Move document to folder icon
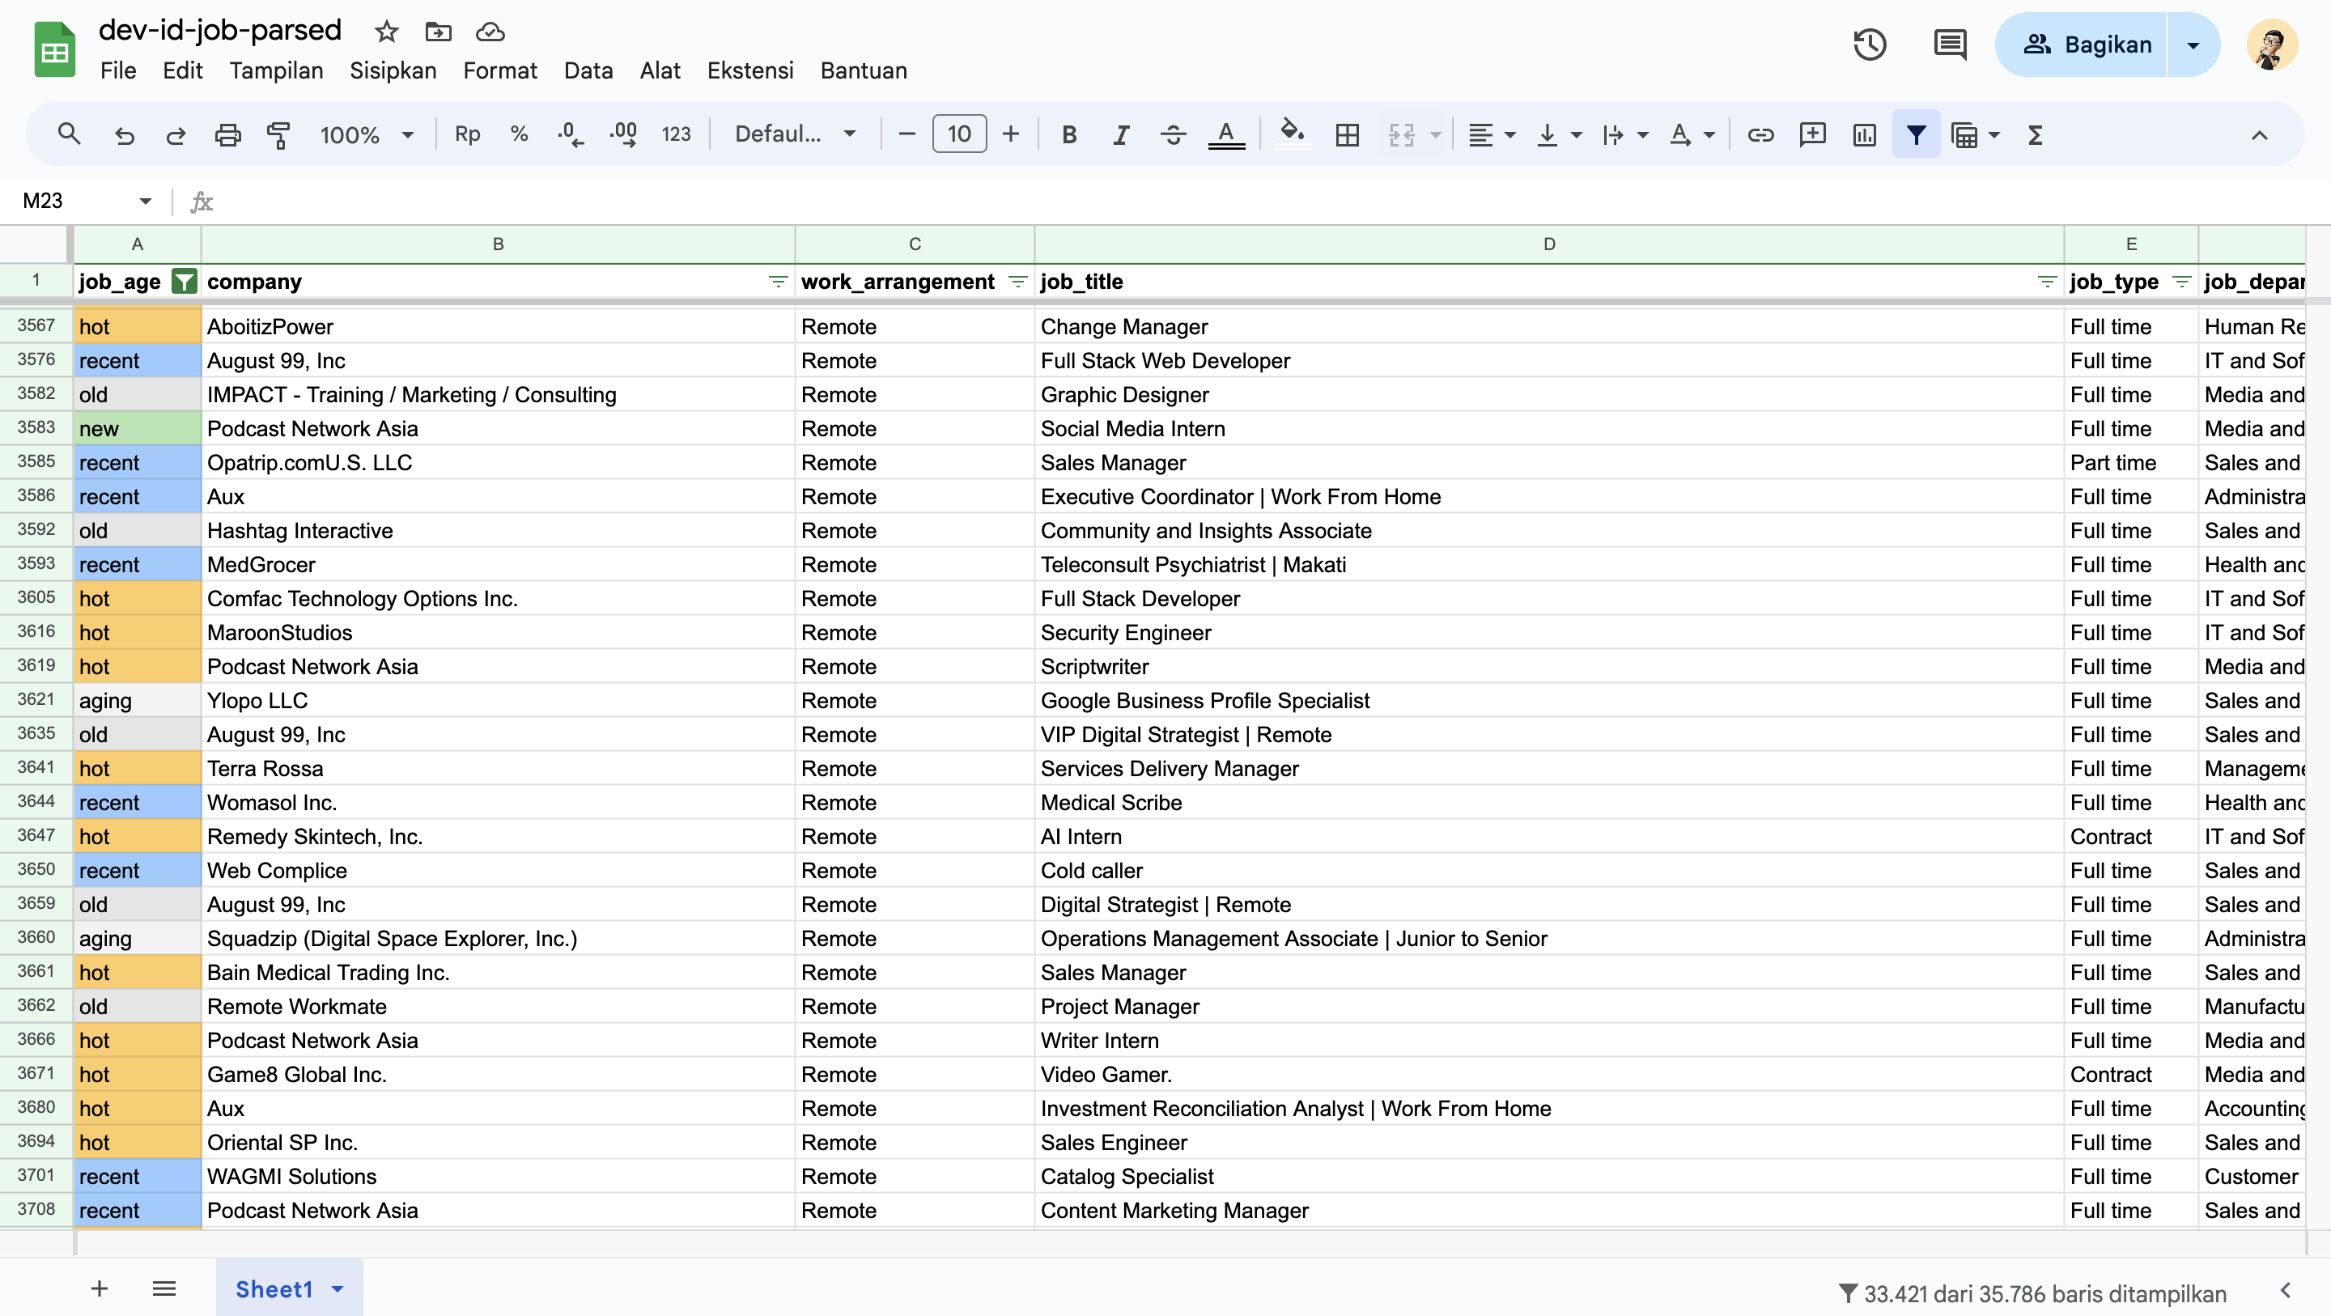The image size is (2331, 1316). (x=438, y=32)
